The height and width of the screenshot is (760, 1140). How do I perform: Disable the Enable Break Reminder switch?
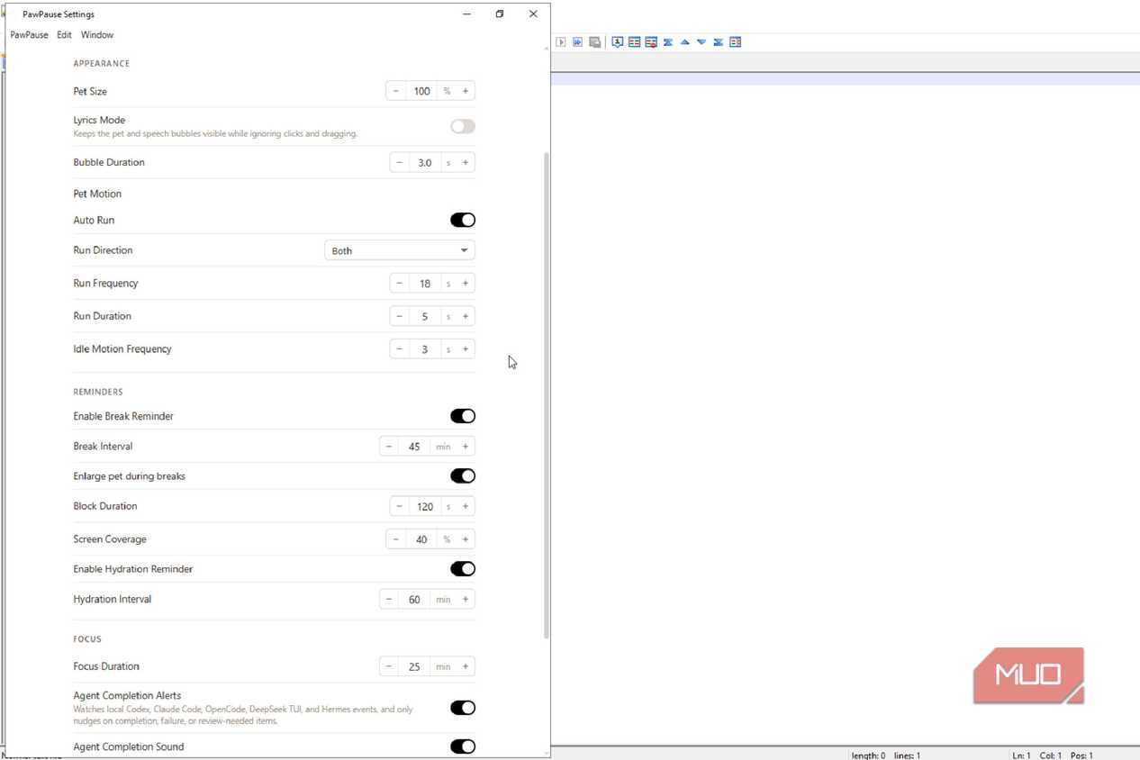click(x=463, y=416)
